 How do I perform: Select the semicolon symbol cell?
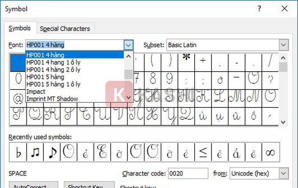pyautogui.click(x=203, y=81)
